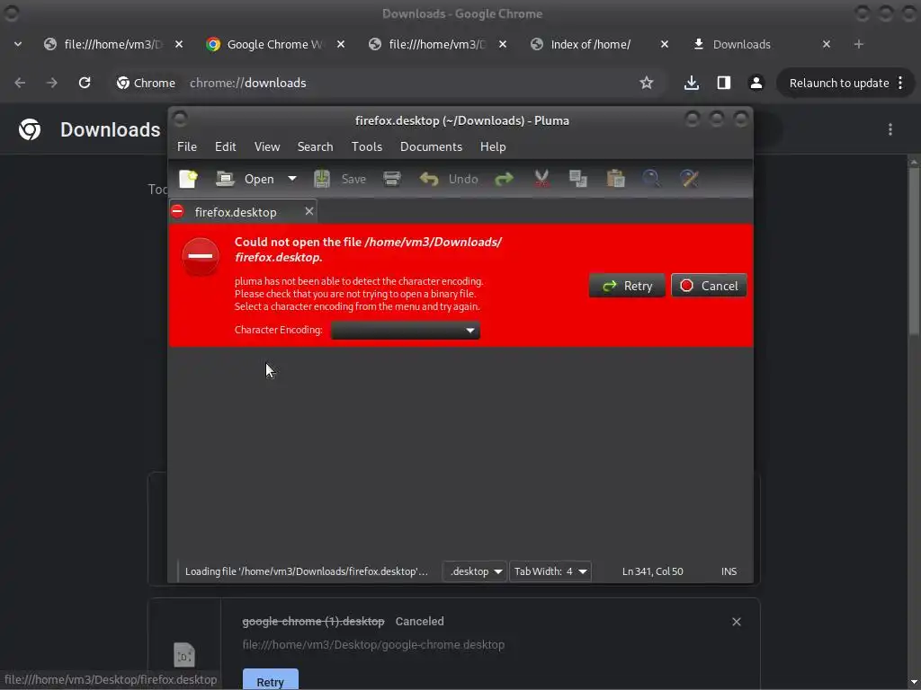Reload the Chrome downloads page

[x=85, y=83]
